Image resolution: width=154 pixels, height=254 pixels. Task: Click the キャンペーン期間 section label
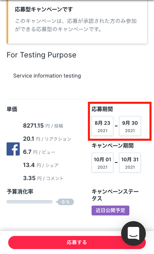click(x=113, y=146)
